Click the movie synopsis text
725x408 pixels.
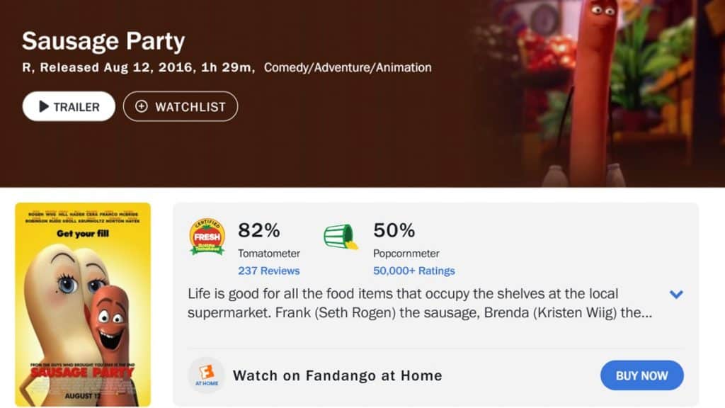(x=420, y=303)
